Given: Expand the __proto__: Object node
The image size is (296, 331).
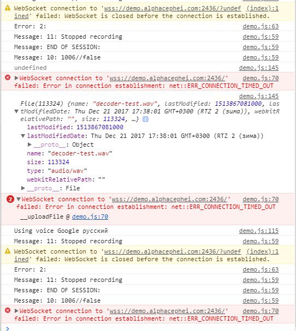Looking at the screenshot, I should [29, 145].
